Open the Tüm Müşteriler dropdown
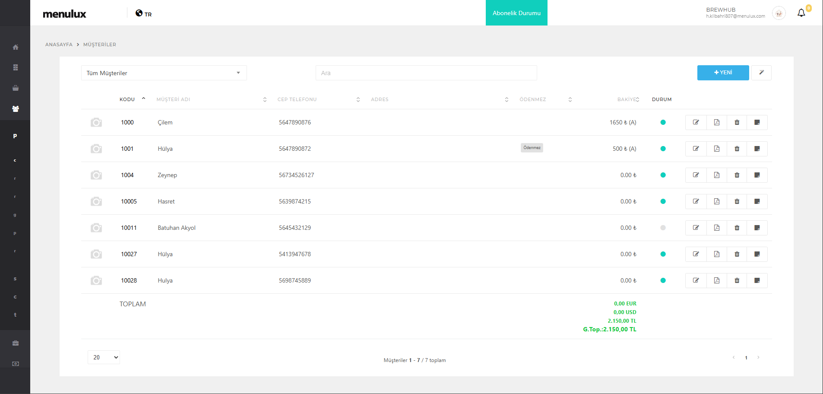This screenshot has height=394, width=823. [x=164, y=73]
